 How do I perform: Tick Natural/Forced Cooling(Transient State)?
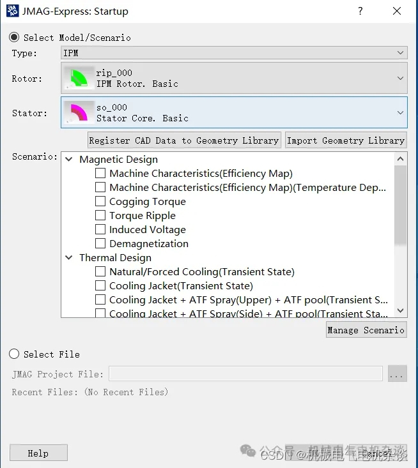(x=100, y=271)
